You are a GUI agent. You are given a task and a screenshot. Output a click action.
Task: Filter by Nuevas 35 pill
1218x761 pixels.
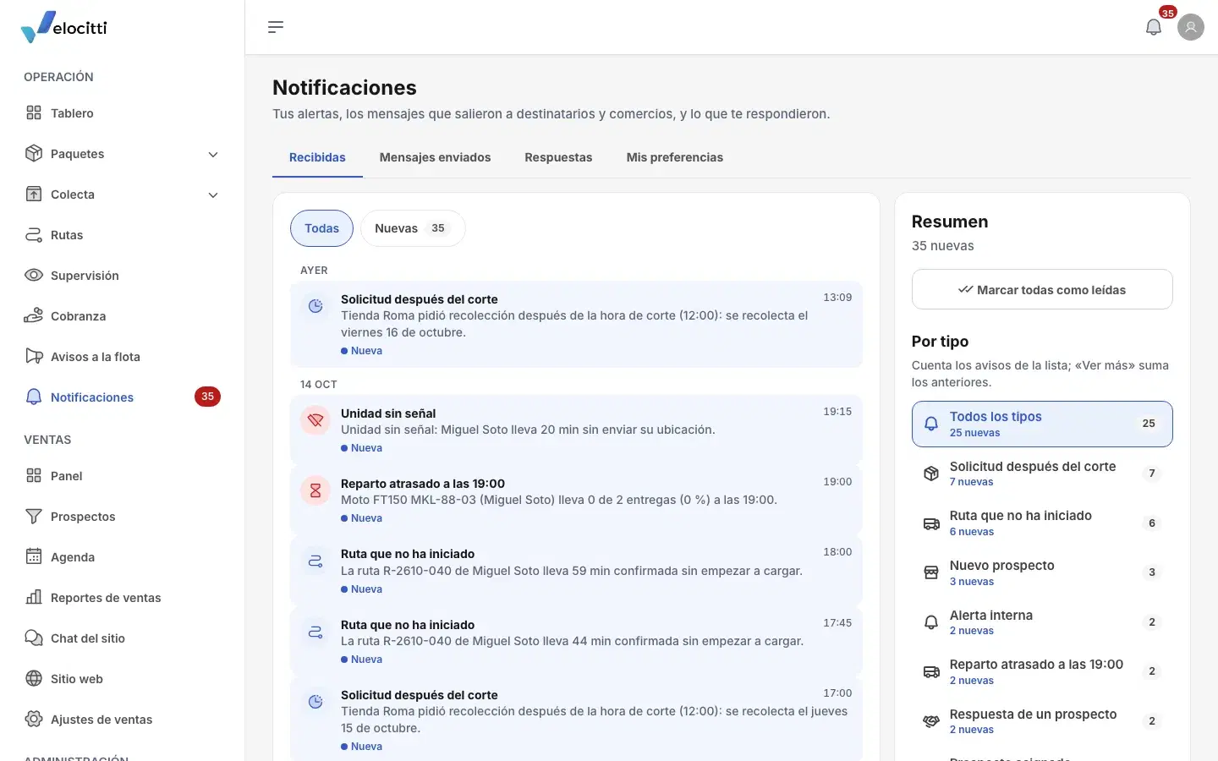[x=413, y=228]
